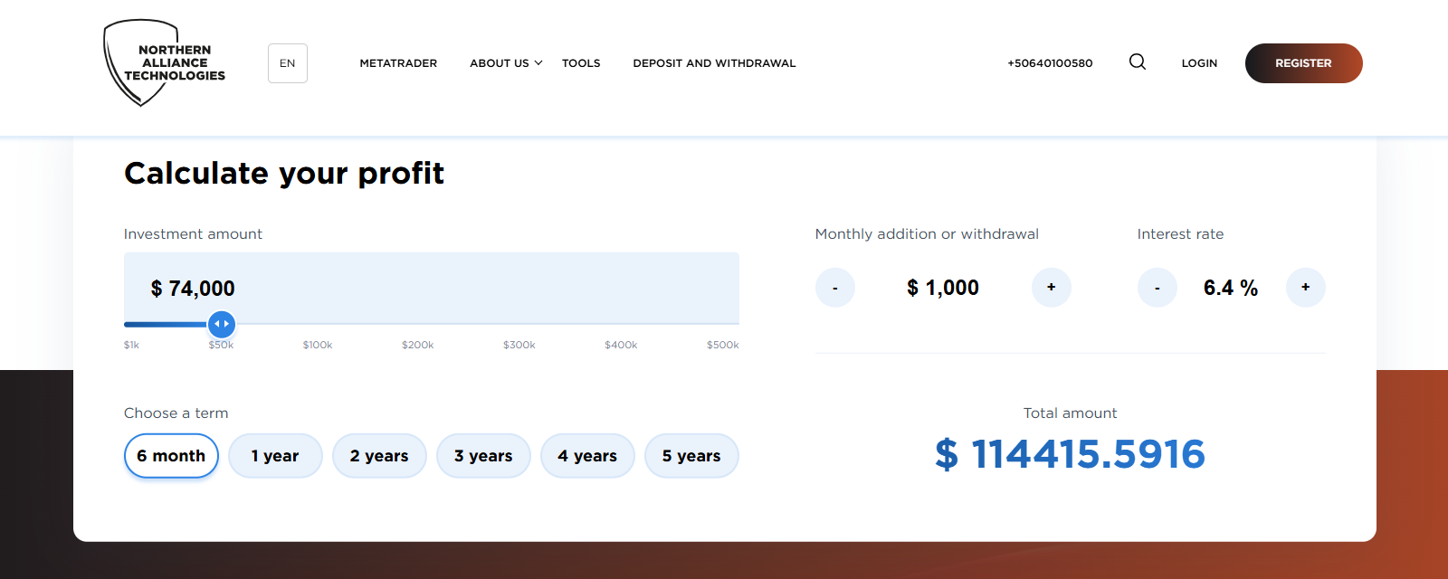
Task: Choose the 4 years term
Action: coord(587,456)
